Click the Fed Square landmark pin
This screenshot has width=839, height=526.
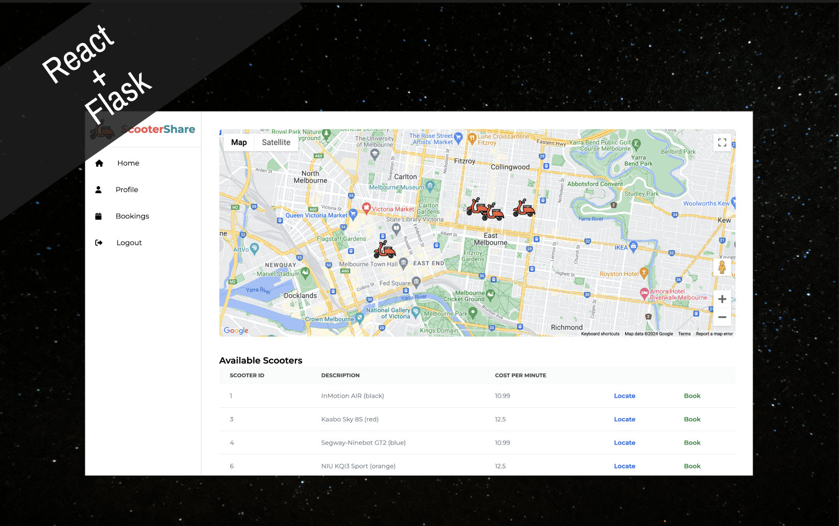(416, 282)
